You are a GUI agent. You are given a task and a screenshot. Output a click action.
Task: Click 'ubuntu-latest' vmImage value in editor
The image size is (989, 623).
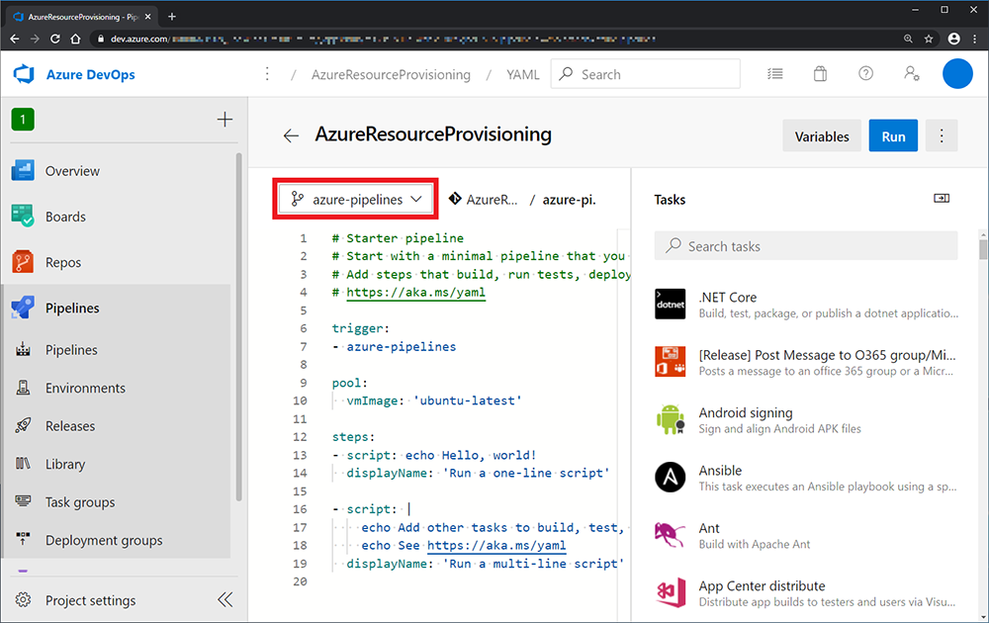point(468,401)
